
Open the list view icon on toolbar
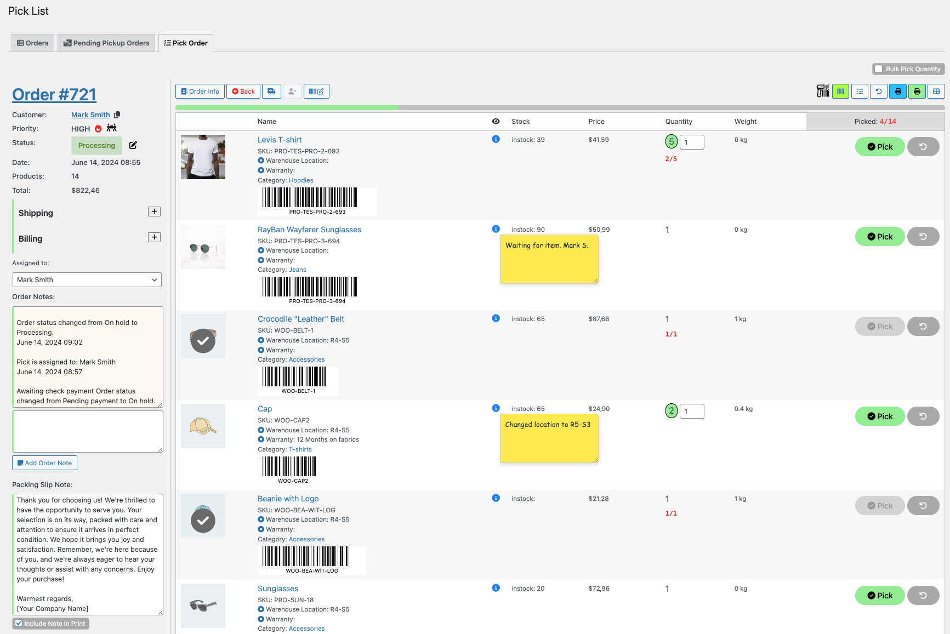click(x=860, y=91)
